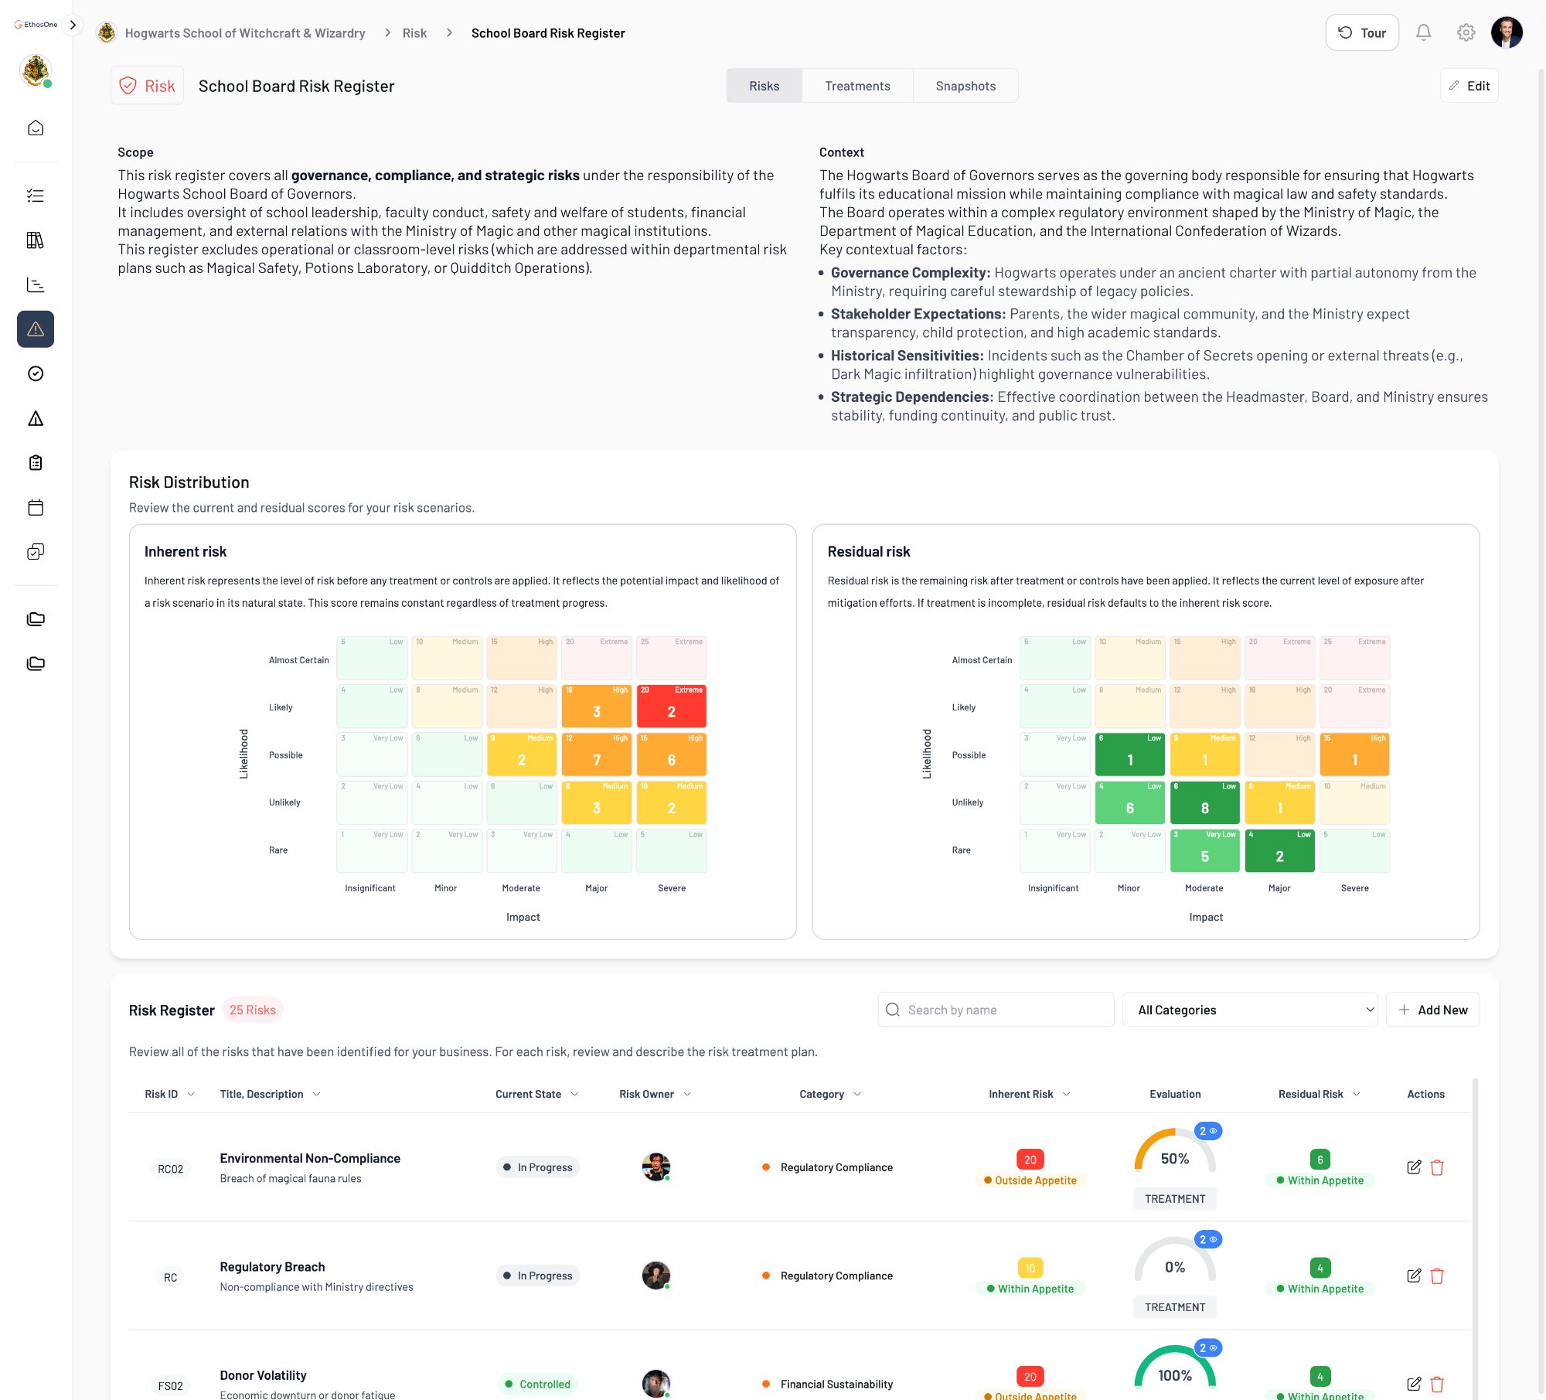Select Inherent risk cell showing 7 risks
This screenshot has height=1400, width=1546.
pos(596,755)
